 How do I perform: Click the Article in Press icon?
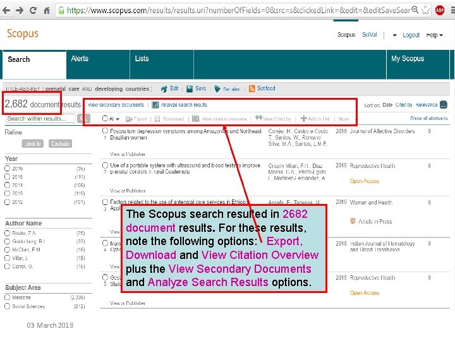pos(353,221)
